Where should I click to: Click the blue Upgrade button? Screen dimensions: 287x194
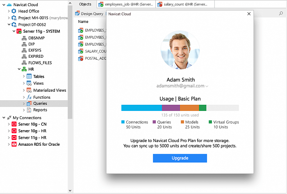pyautogui.click(x=180, y=158)
